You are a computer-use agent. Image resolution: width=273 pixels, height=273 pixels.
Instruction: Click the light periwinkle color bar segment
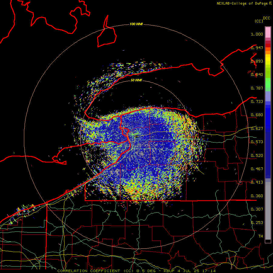click(268, 96)
